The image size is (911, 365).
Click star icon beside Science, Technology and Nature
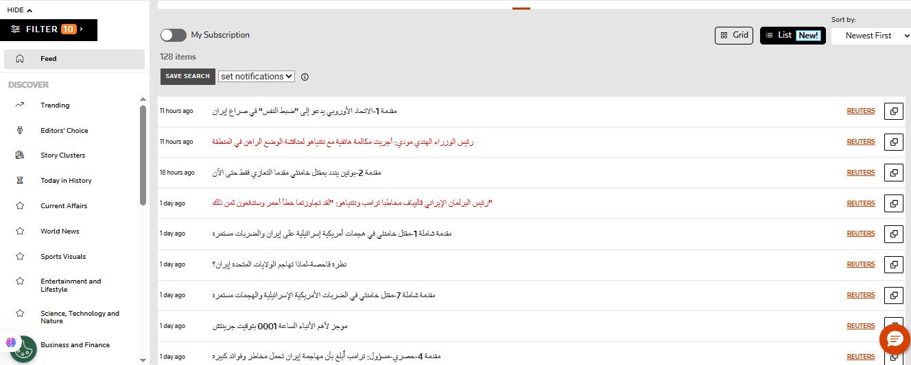(x=20, y=313)
